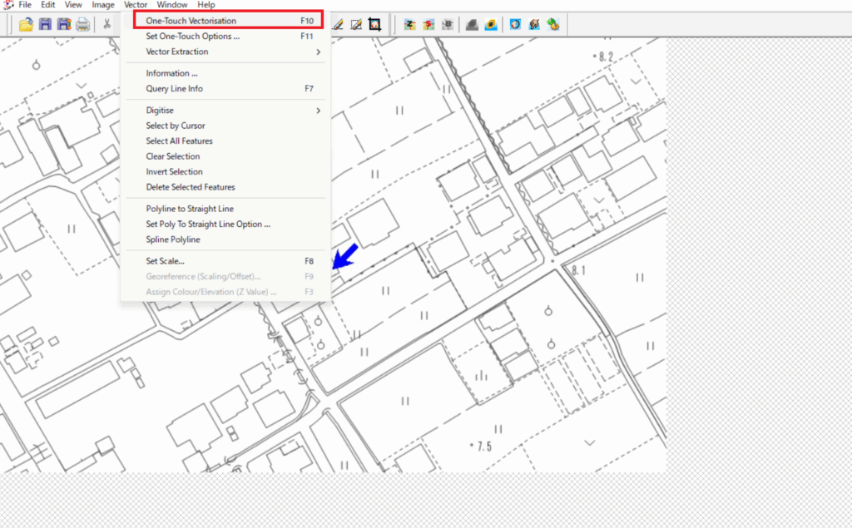The width and height of the screenshot is (852, 528).
Task: Click the blue circular dial icon
Action: pyautogui.click(x=515, y=24)
